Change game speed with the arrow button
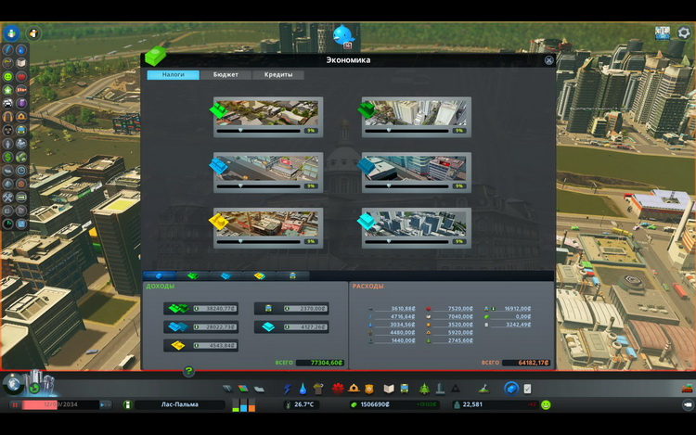This screenshot has height=435, width=696. click(105, 404)
